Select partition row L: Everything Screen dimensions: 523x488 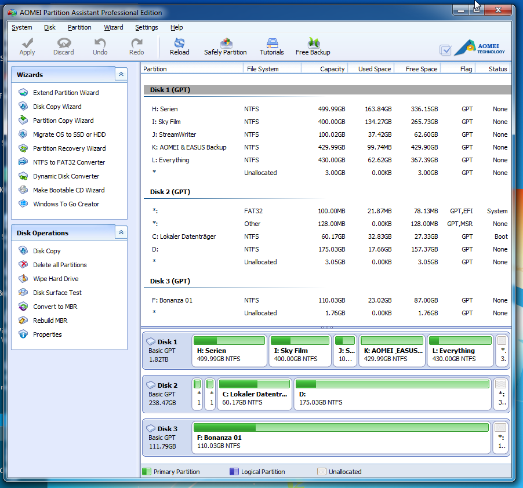[x=327, y=160]
